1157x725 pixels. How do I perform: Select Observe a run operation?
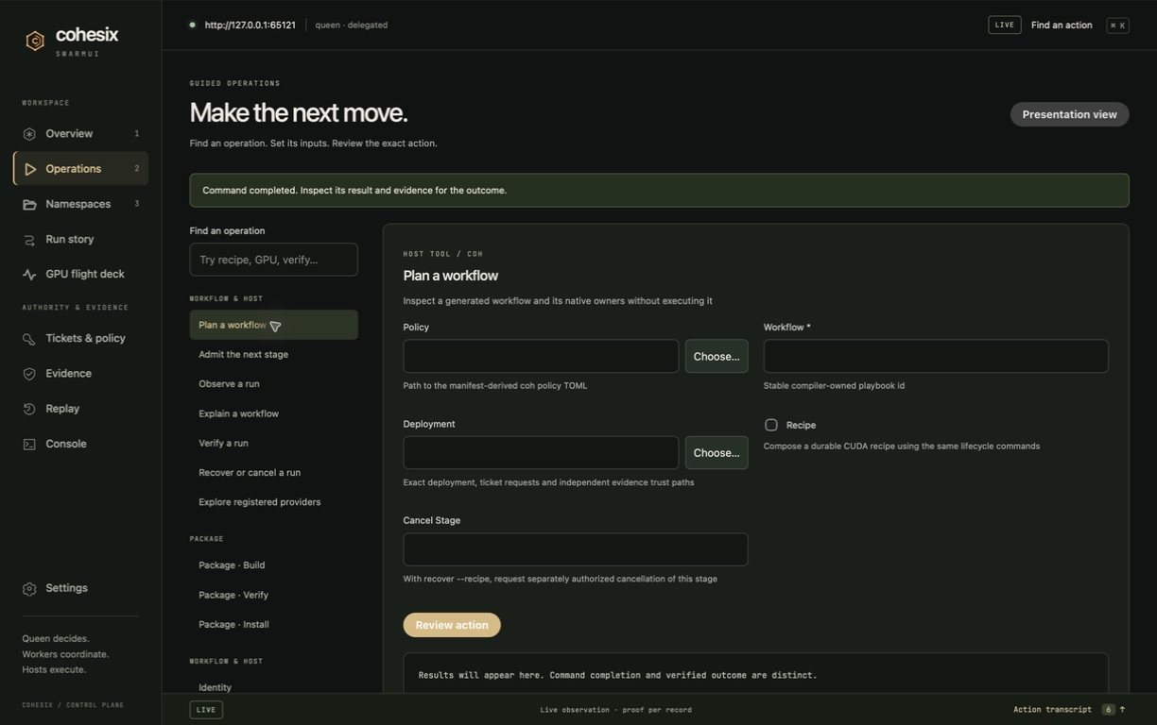click(274, 384)
